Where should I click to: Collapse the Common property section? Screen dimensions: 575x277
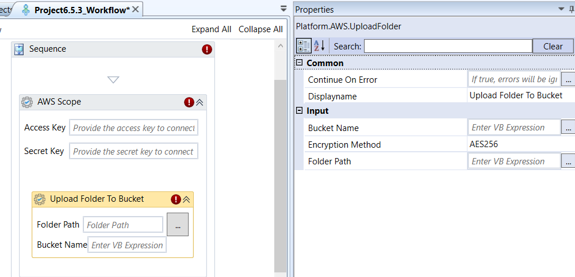[x=300, y=63]
